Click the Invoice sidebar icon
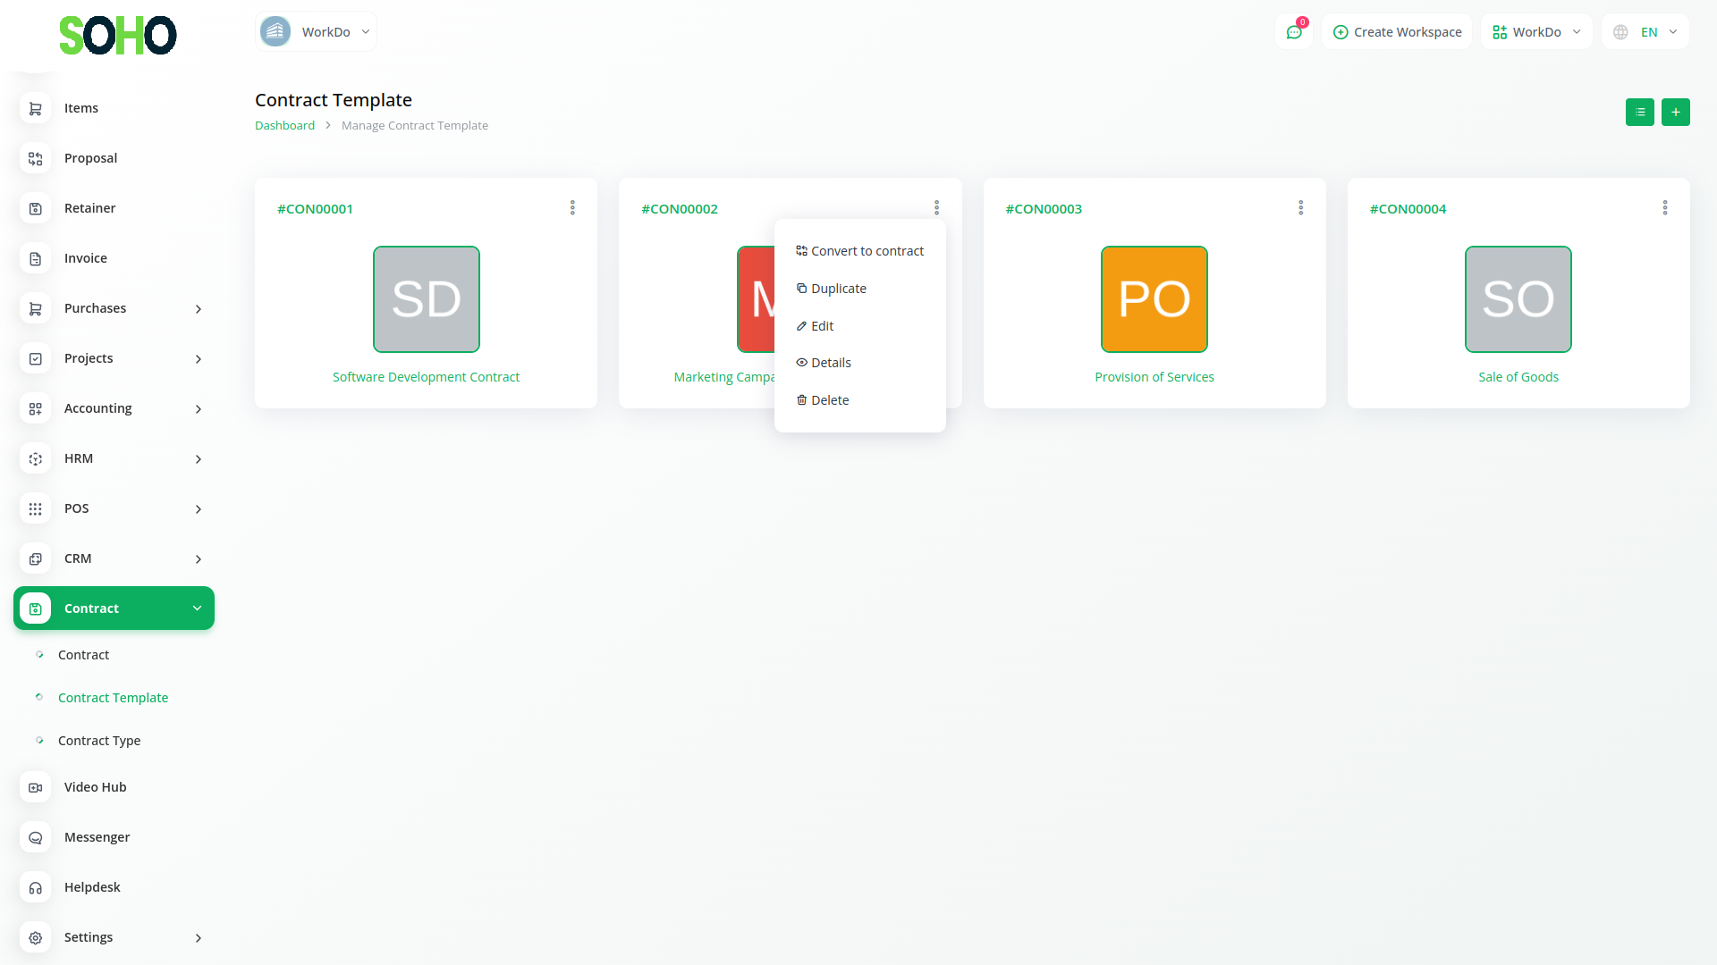This screenshot has height=965, width=1717. (x=36, y=258)
